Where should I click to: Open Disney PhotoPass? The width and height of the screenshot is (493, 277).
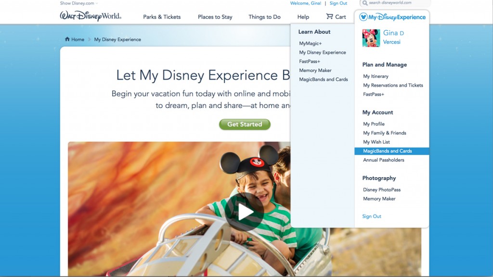[382, 190]
